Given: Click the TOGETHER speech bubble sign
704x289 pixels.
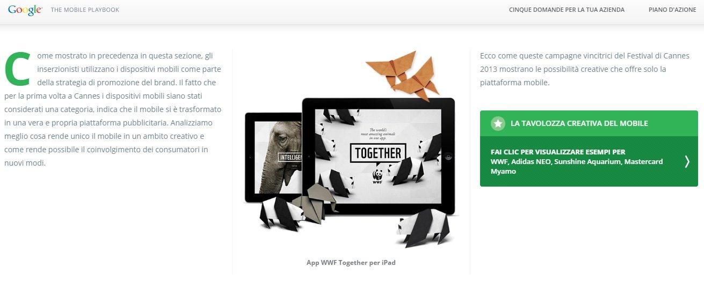Looking at the screenshot, I should click(378, 153).
